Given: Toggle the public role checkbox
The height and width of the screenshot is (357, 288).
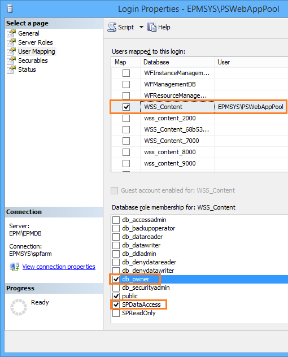Looking at the screenshot, I should tap(116, 296).
